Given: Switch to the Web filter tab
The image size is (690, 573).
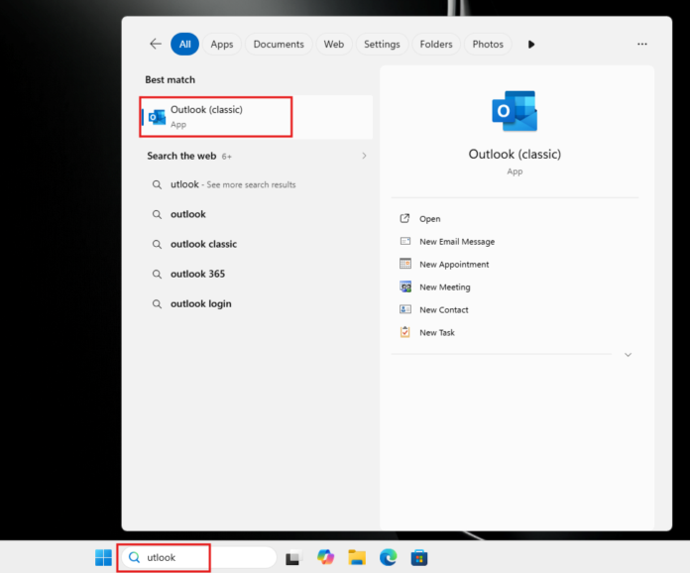Looking at the screenshot, I should 334,44.
